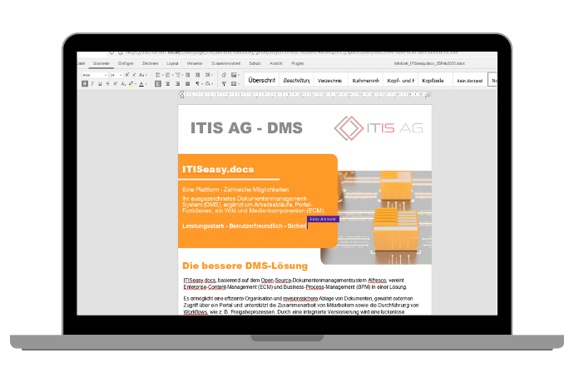Image resolution: width=574 pixels, height=383 pixels.
Task: Click the highlight color button
Action: coord(131,83)
